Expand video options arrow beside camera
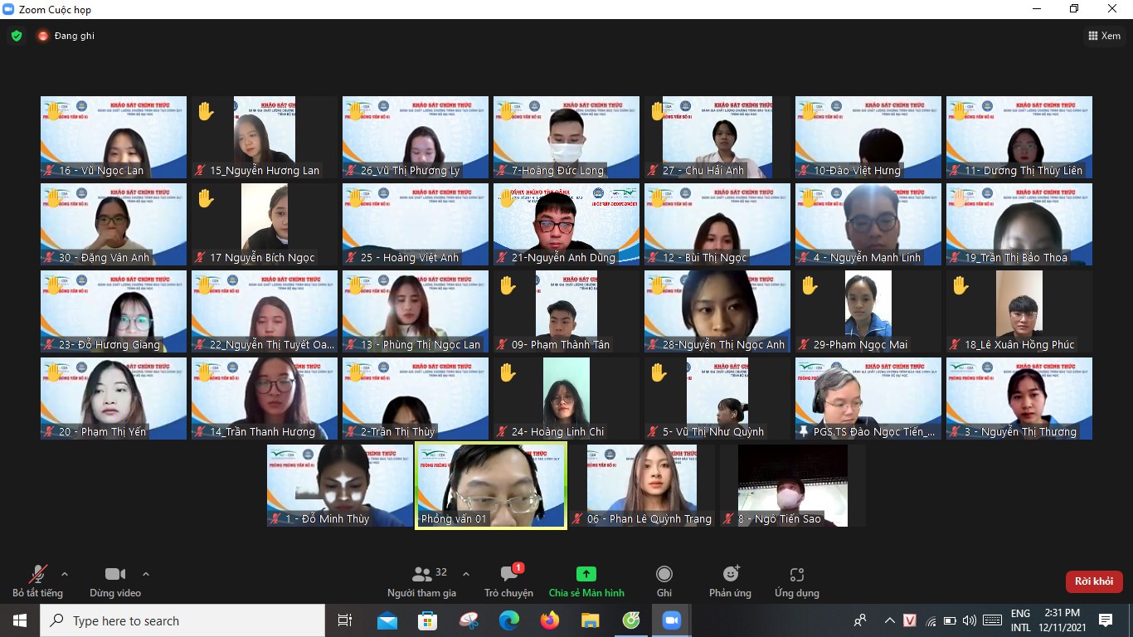The image size is (1133, 637). pyautogui.click(x=146, y=574)
